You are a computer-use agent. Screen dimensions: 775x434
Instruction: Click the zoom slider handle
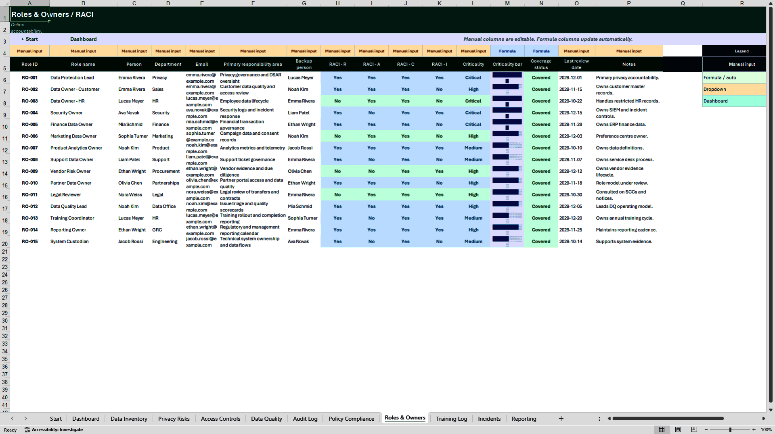point(730,430)
